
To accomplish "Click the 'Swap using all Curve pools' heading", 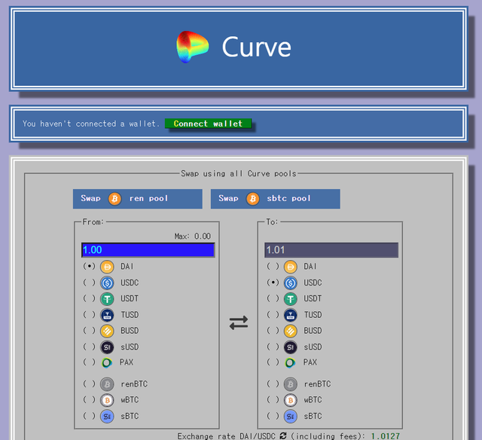I will pyautogui.click(x=239, y=174).
